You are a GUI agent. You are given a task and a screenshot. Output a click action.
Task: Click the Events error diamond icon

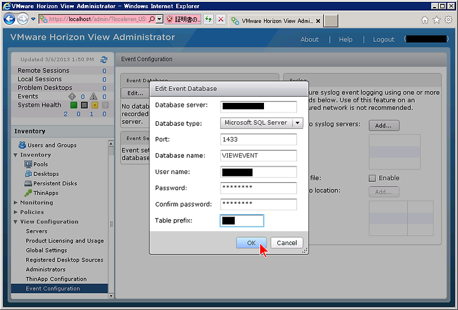tap(72, 96)
